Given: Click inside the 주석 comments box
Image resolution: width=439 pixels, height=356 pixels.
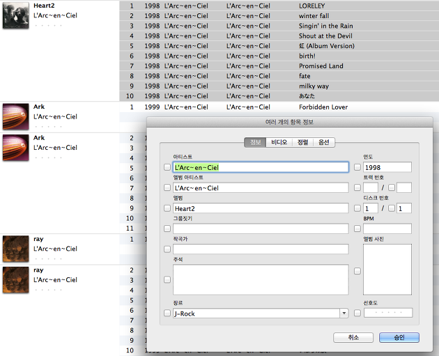Looking at the screenshot, I should click(x=261, y=279).
